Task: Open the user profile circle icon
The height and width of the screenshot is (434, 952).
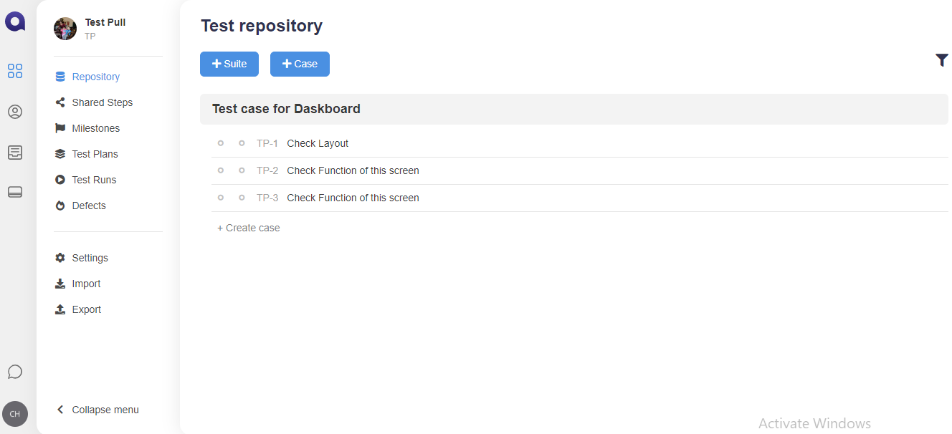Action: click(x=15, y=112)
